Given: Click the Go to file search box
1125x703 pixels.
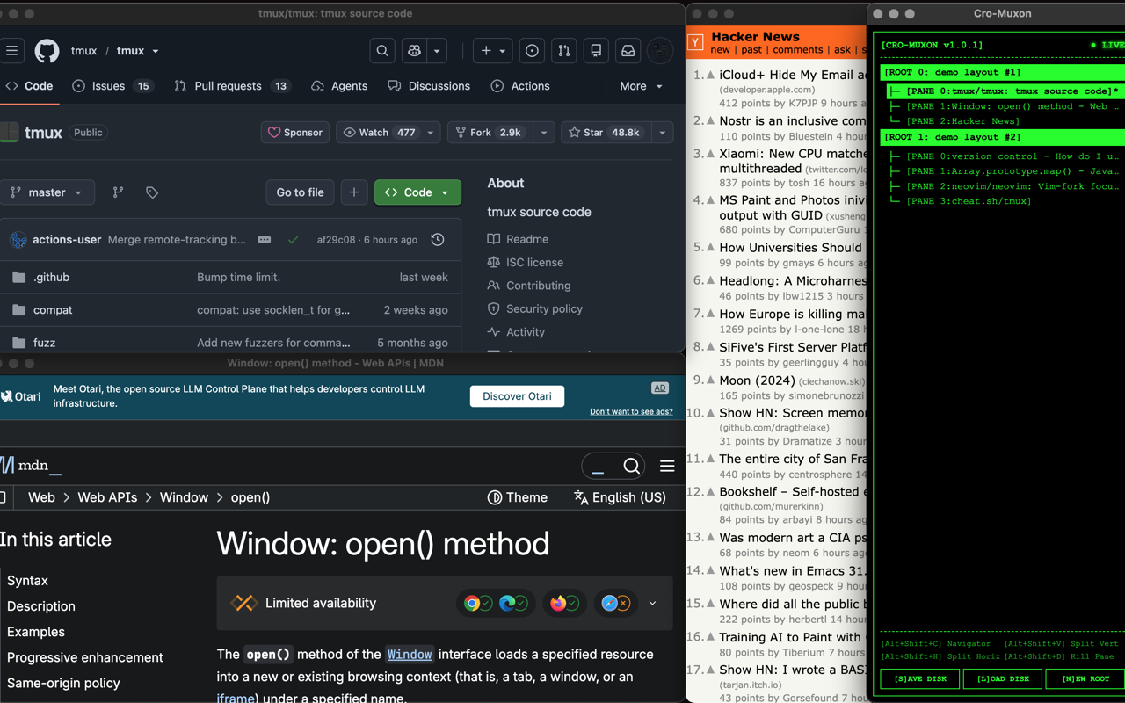Looking at the screenshot, I should tap(300, 192).
